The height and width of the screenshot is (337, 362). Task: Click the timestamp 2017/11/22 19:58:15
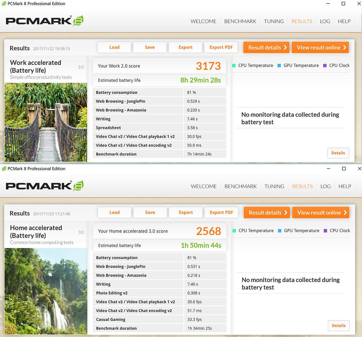(52, 49)
